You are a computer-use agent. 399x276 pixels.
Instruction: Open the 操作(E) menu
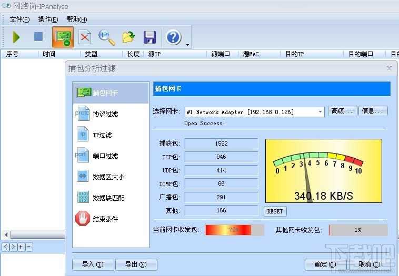click(48, 19)
